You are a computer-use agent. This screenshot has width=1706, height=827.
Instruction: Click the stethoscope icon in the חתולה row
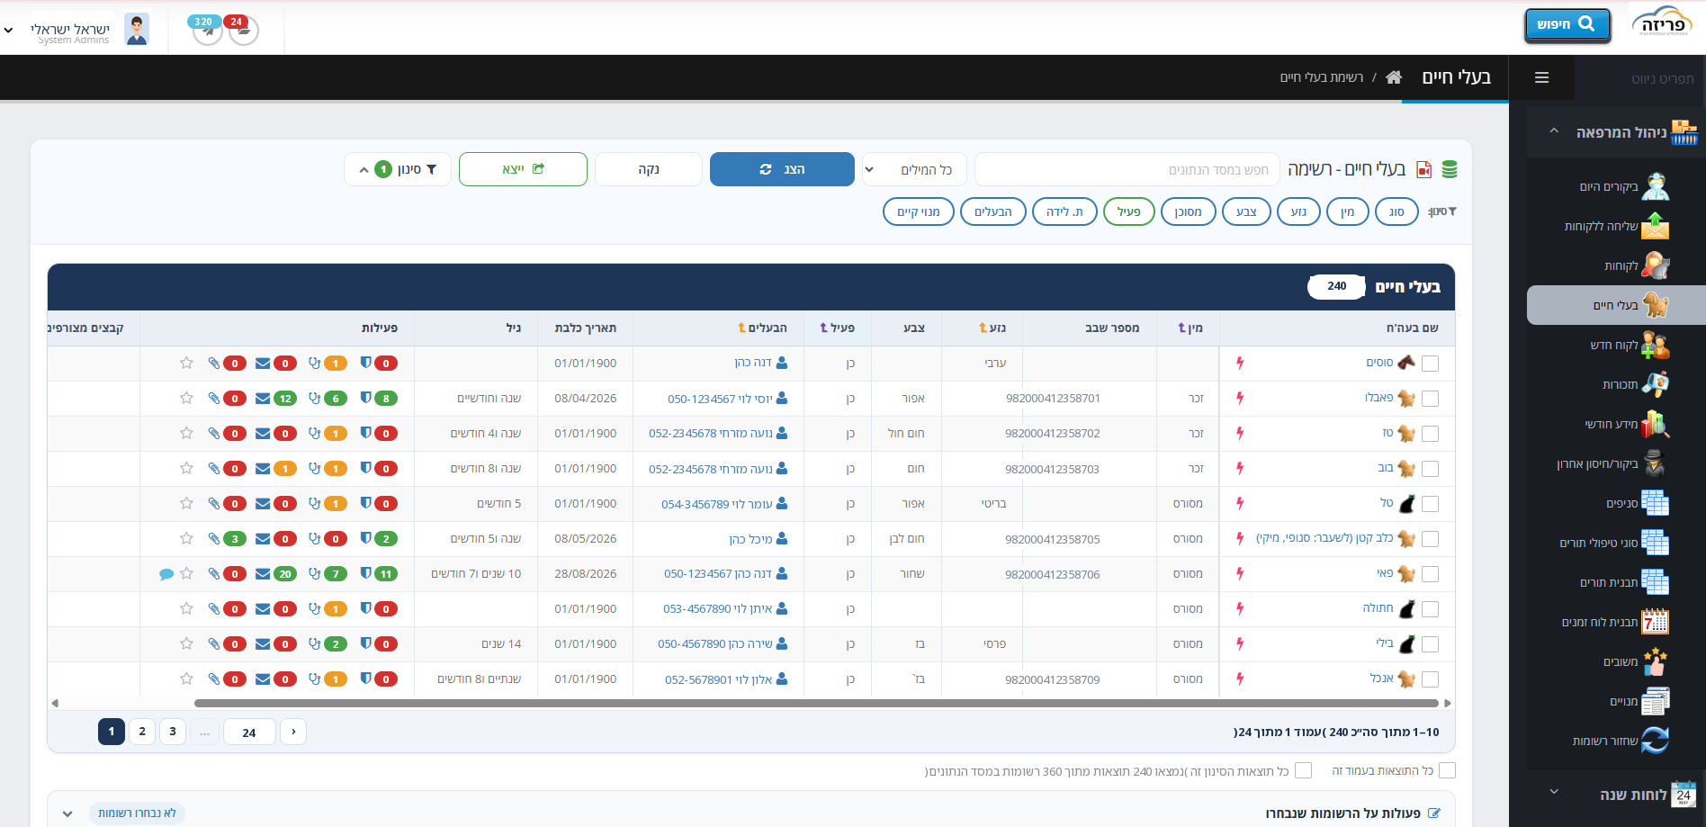(x=314, y=609)
